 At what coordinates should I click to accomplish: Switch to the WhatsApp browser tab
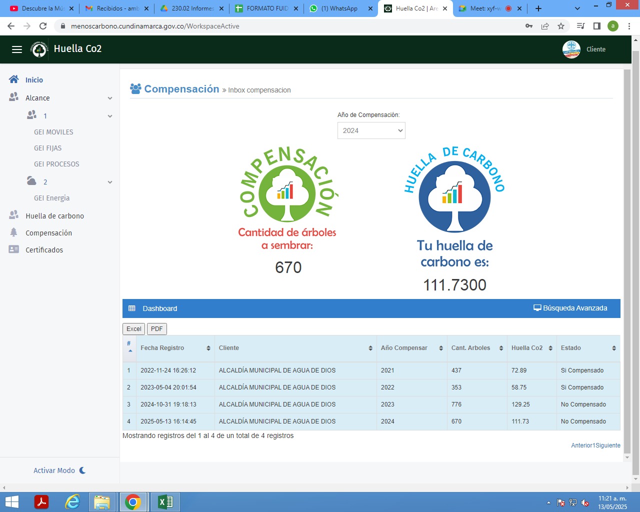pos(340,8)
